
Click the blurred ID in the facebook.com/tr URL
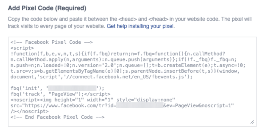[x=140, y=106]
